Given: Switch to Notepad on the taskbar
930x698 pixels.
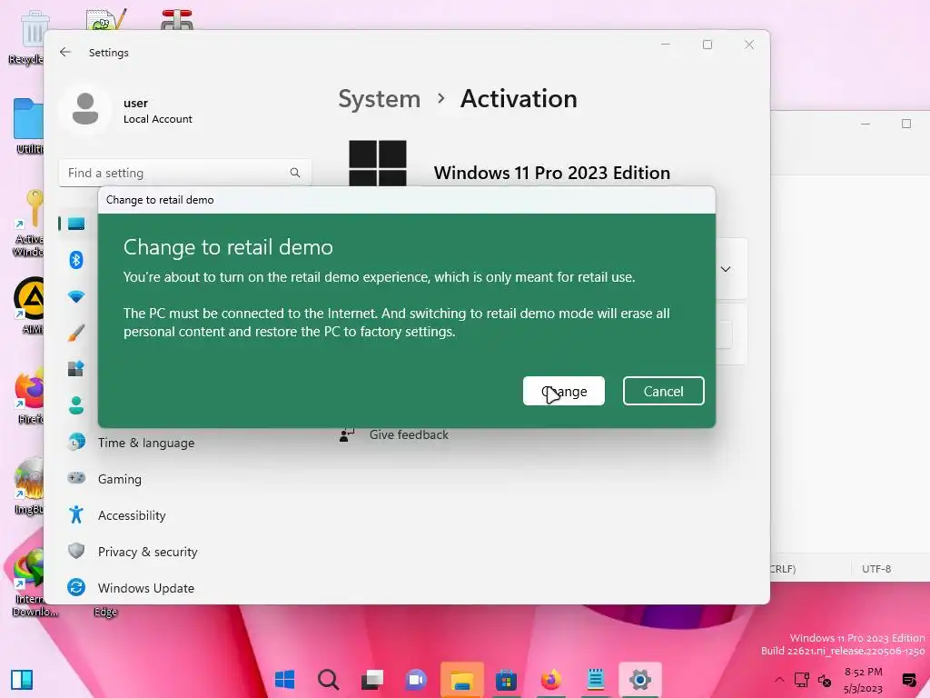Looking at the screenshot, I should tap(595, 680).
